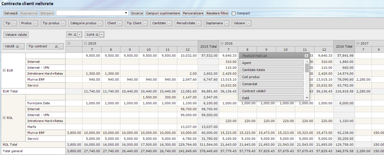
Task: Open filter icon on Categorie produs field
Action: click(100, 23)
